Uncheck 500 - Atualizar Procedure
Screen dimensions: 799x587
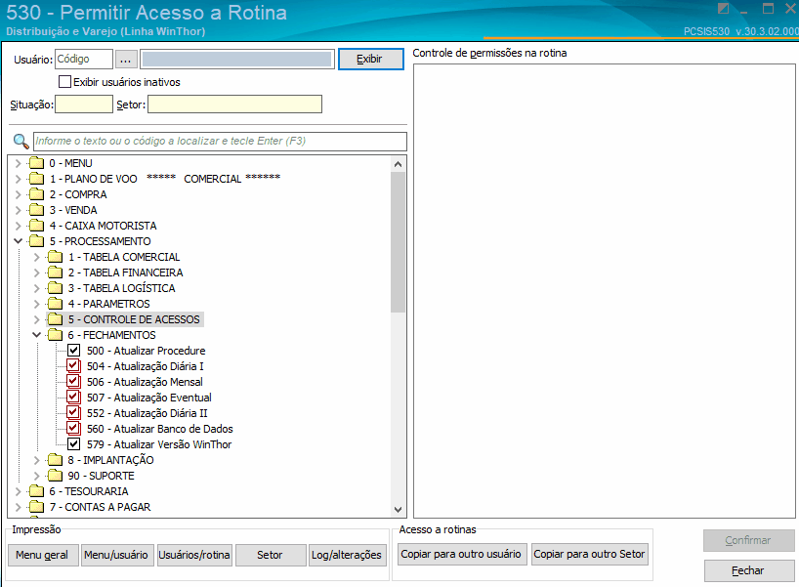pos(74,351)
